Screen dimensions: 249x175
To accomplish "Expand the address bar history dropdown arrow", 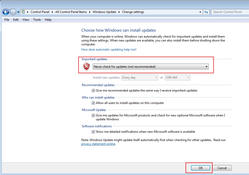I will point(200,12).
